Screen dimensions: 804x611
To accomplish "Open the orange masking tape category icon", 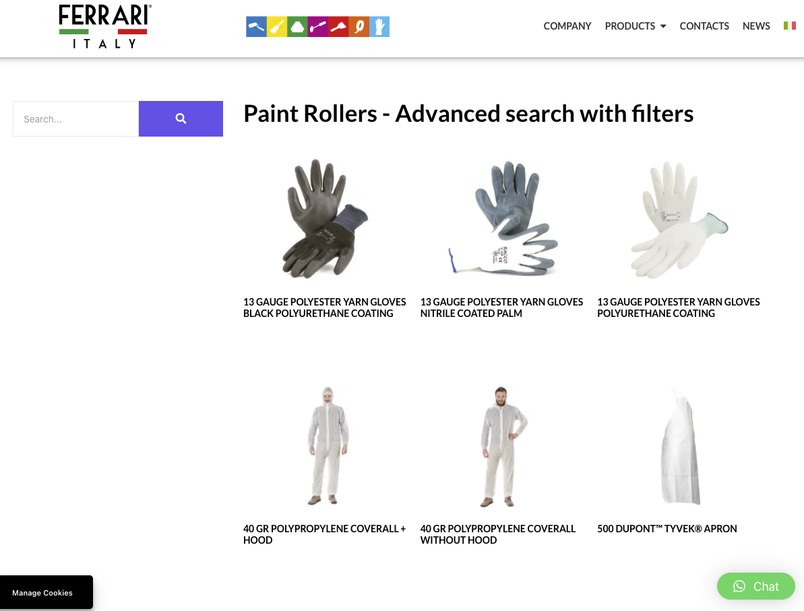I will tap(359, 27).
